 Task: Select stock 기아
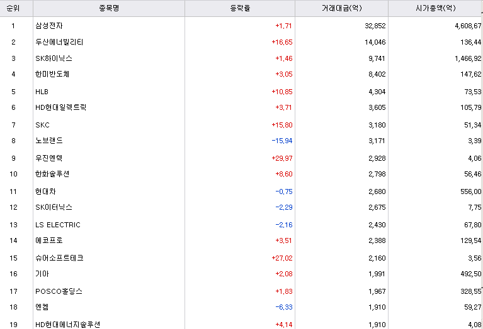(42, 273)
